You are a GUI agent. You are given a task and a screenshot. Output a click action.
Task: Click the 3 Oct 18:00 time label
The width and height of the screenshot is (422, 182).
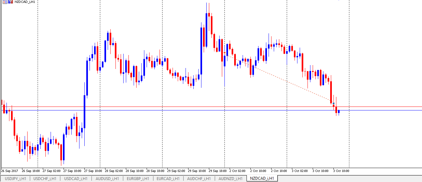tap(342, 170)
